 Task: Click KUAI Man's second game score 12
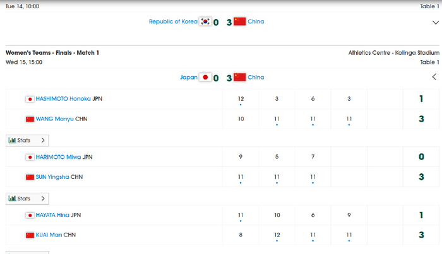(x=277, y=235)
